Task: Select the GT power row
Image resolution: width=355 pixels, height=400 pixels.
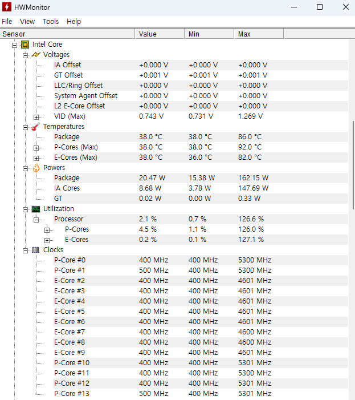Action: tap(201, 199)
